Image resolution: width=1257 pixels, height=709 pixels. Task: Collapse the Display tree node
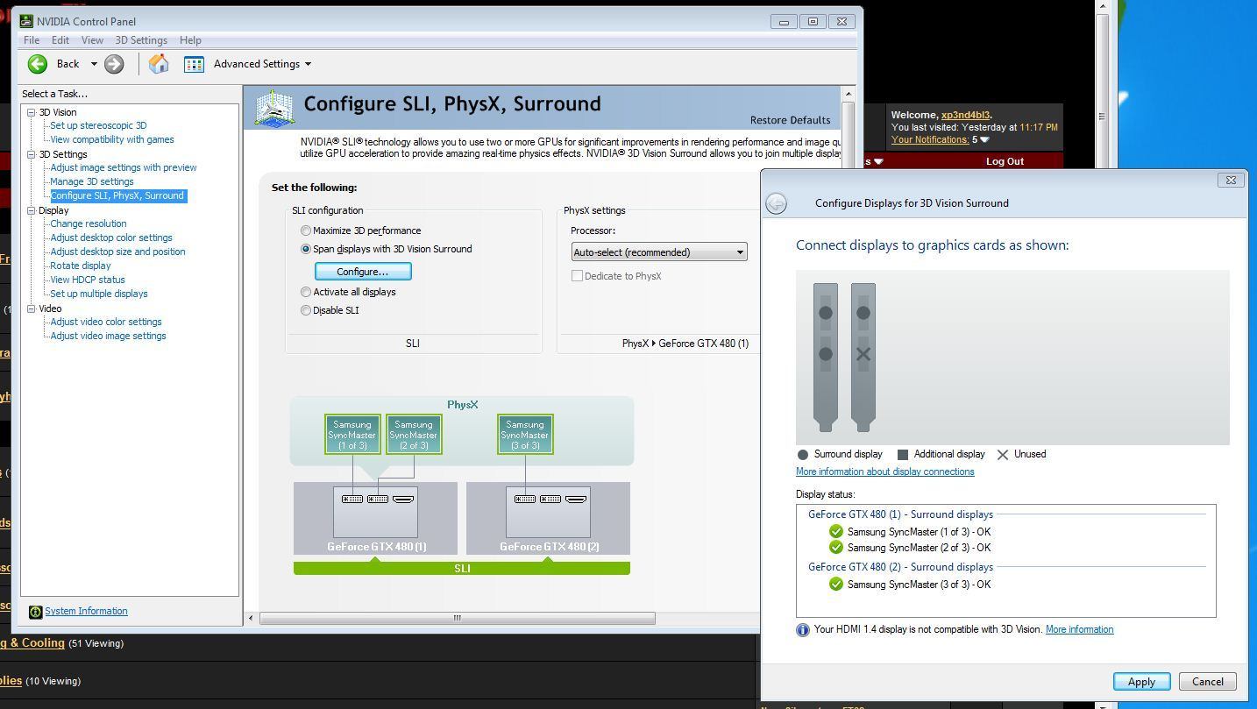click(32, 210)
